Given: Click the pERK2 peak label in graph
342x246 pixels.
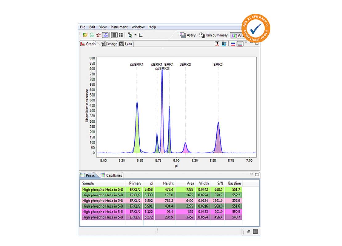Looking at the screenshot, I should click(x=185, y=65).
